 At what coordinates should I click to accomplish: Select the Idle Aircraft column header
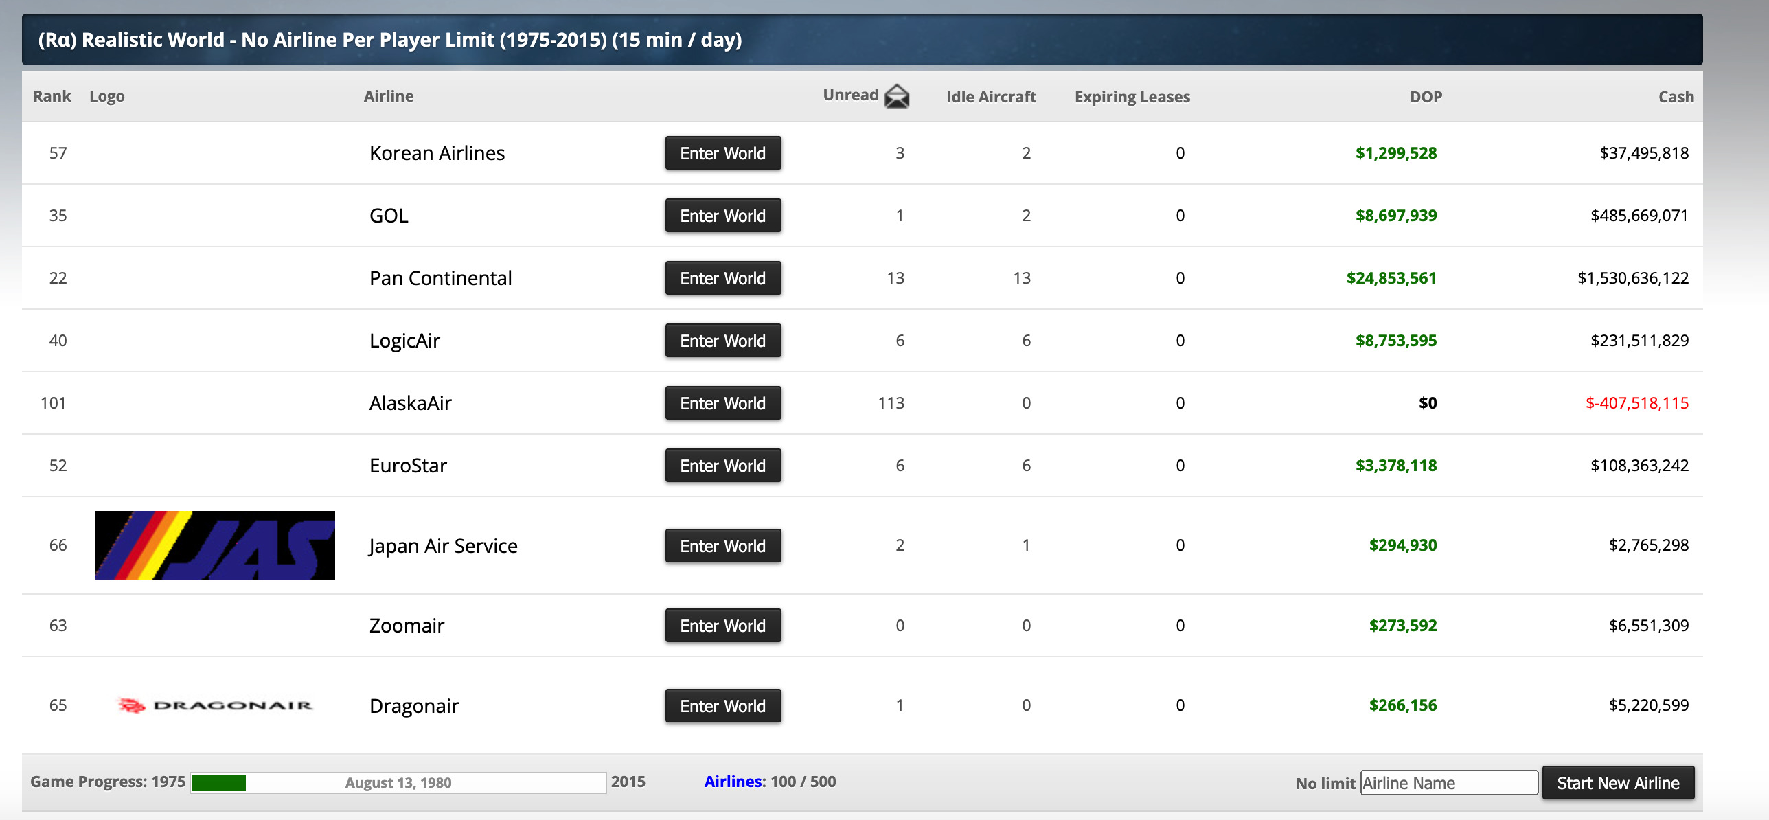point(991,97)
